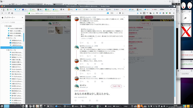The width and height of the screenshot is (193, 108).
Task: Focus the bookmark search field
Action: tap(13, 22)
